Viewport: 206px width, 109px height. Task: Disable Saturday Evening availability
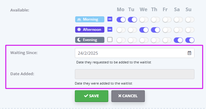click(178, 40)
